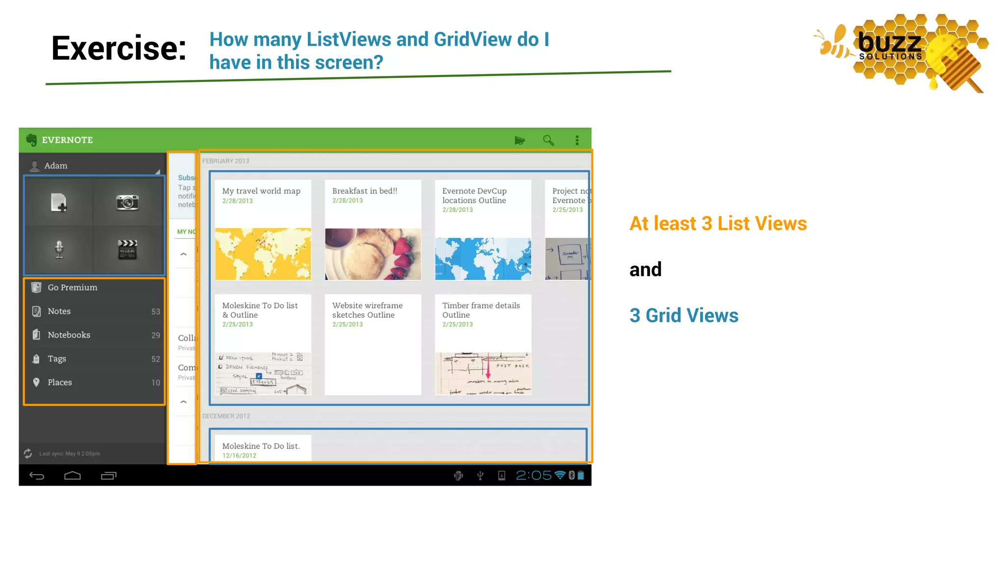Tap the Wi-Fi status icon
1004x565 pixels.
[560, 475]
